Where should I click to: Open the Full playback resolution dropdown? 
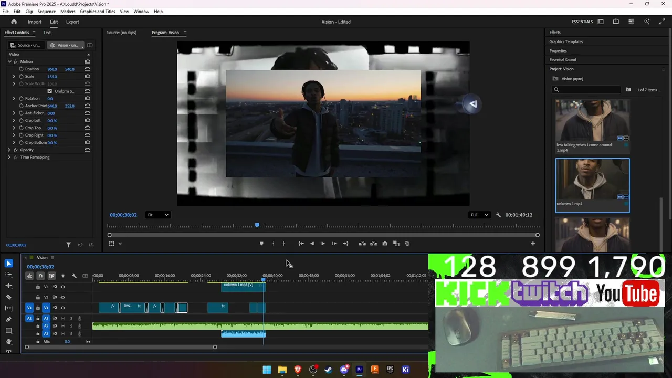tap(479, 215)
